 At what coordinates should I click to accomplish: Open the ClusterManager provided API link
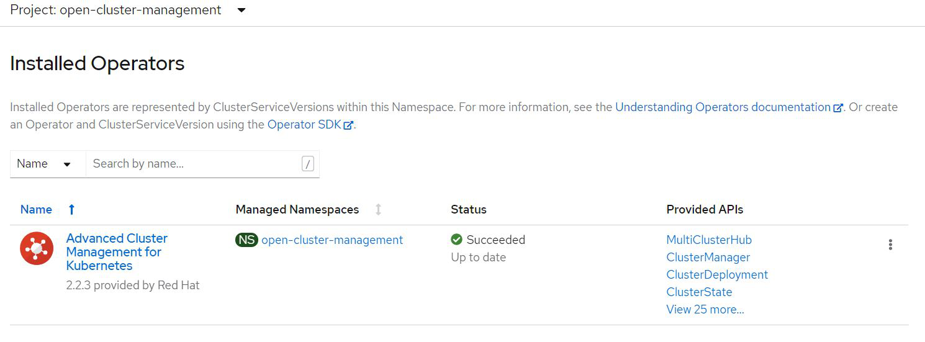click(x=708, y=257)
